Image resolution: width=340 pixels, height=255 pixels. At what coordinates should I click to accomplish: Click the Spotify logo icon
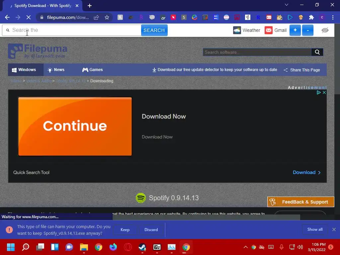[141, 198]
